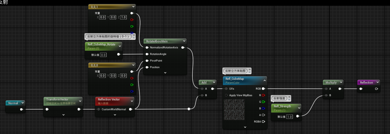Click the Normal node output pin
This screenshot has width=390, height=134.
[x=21, y=109]
